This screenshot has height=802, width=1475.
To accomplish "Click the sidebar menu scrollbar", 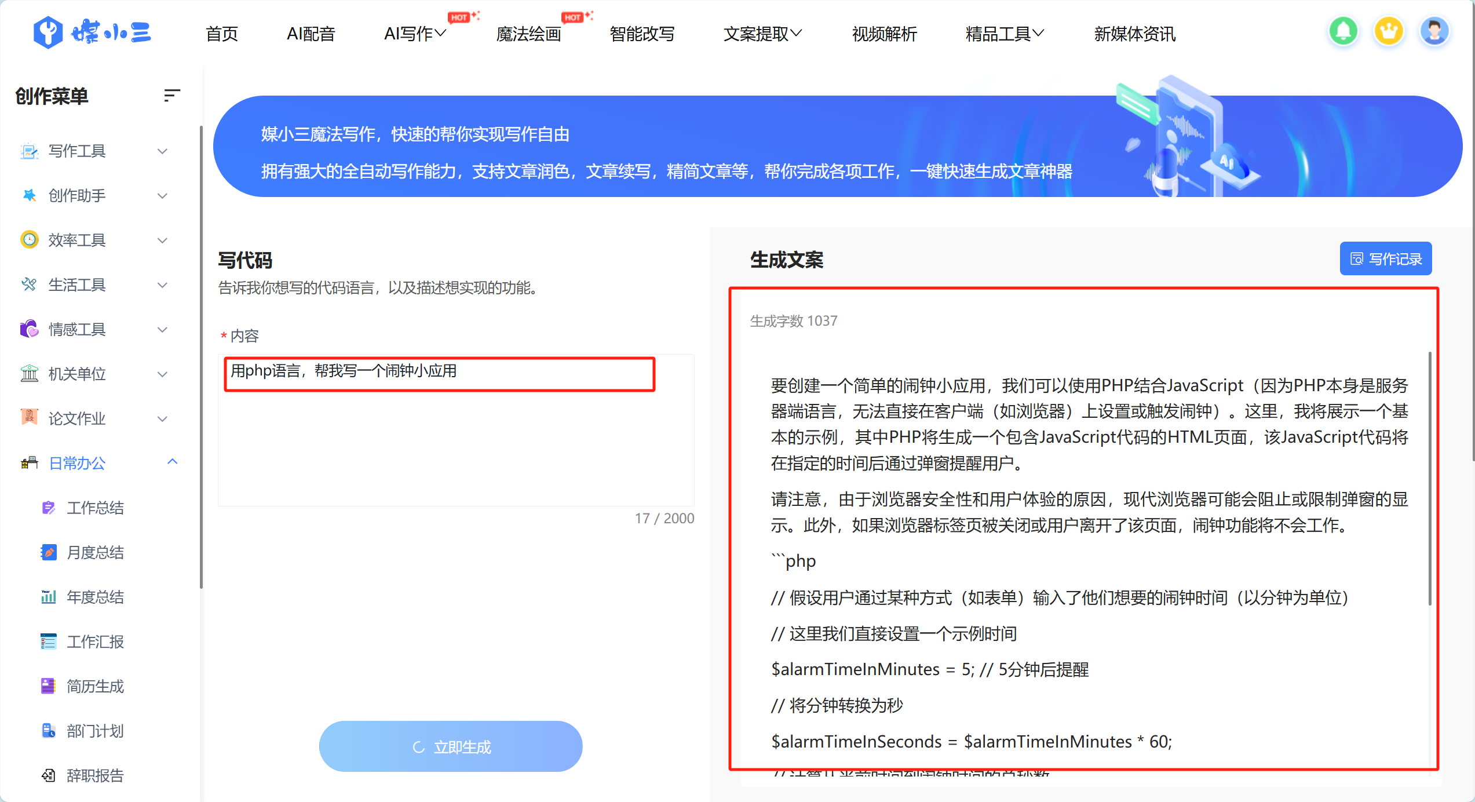I will [200, 356].
